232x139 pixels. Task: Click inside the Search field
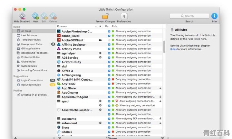click(x=189, y=16)
